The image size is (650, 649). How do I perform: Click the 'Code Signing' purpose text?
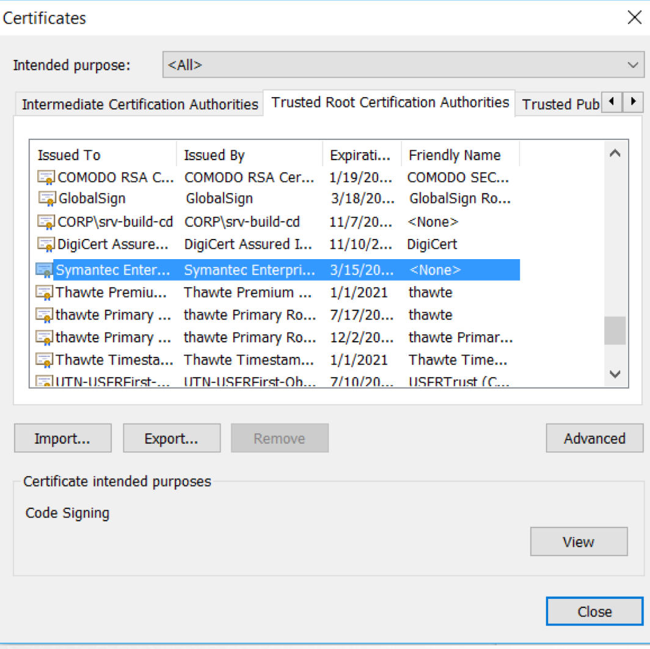click(67, 513)
